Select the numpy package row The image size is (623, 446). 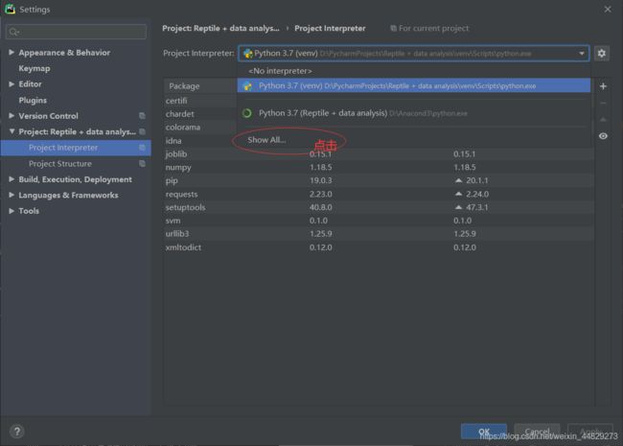(379, 167)
